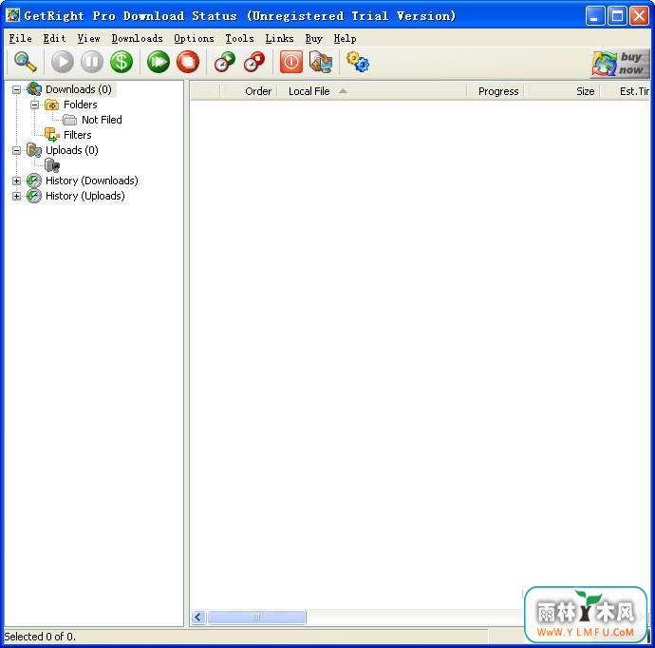Click the horizontal scrollbar thumb

[256, 617]
